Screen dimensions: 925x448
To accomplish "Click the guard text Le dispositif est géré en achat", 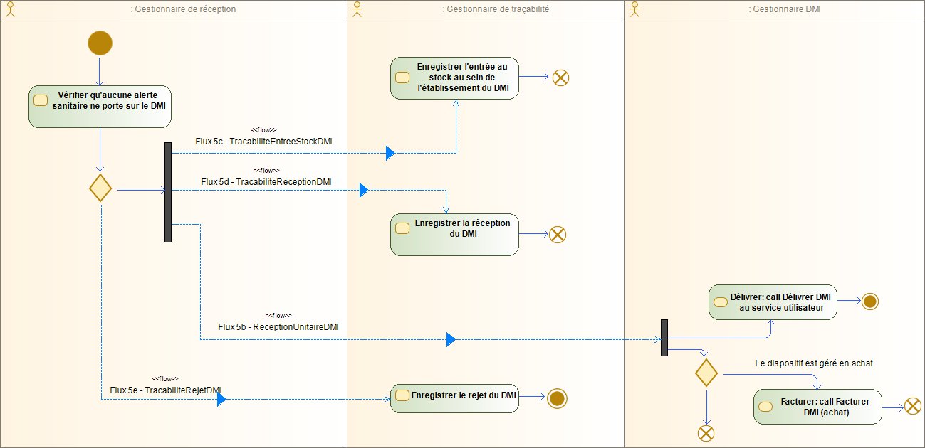I will coord(815,363).
